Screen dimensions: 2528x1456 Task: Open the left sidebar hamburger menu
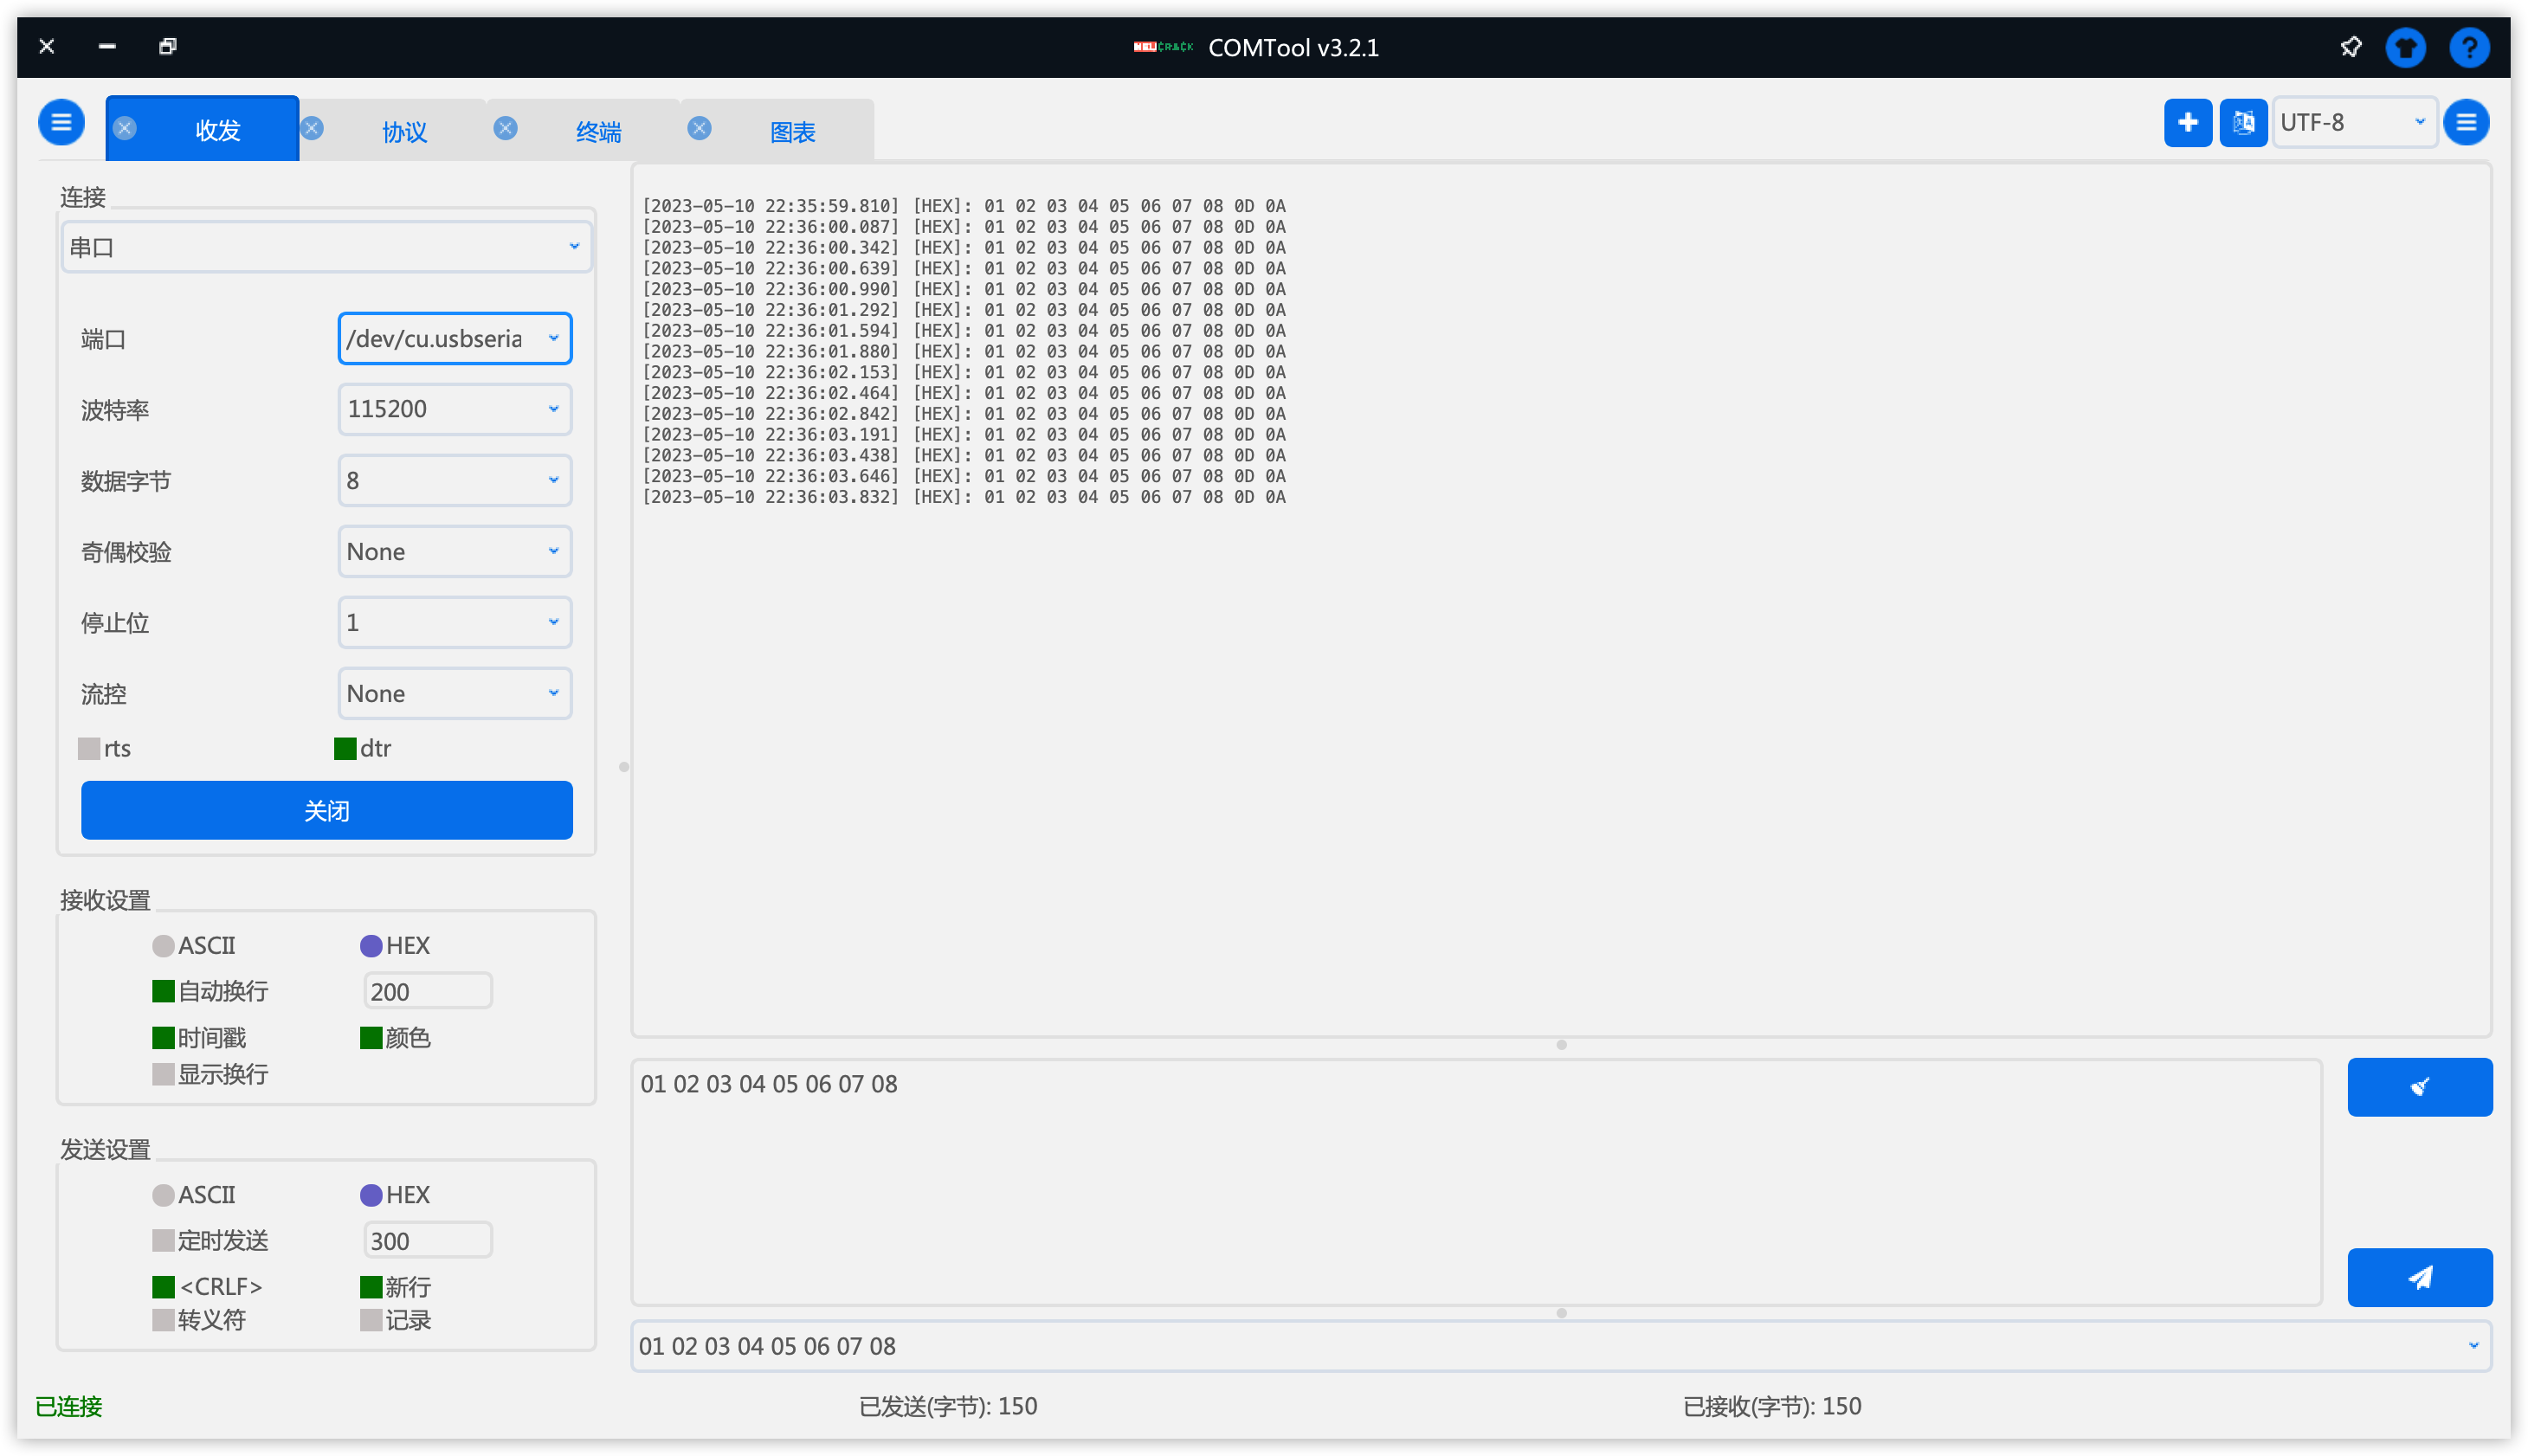61,123
